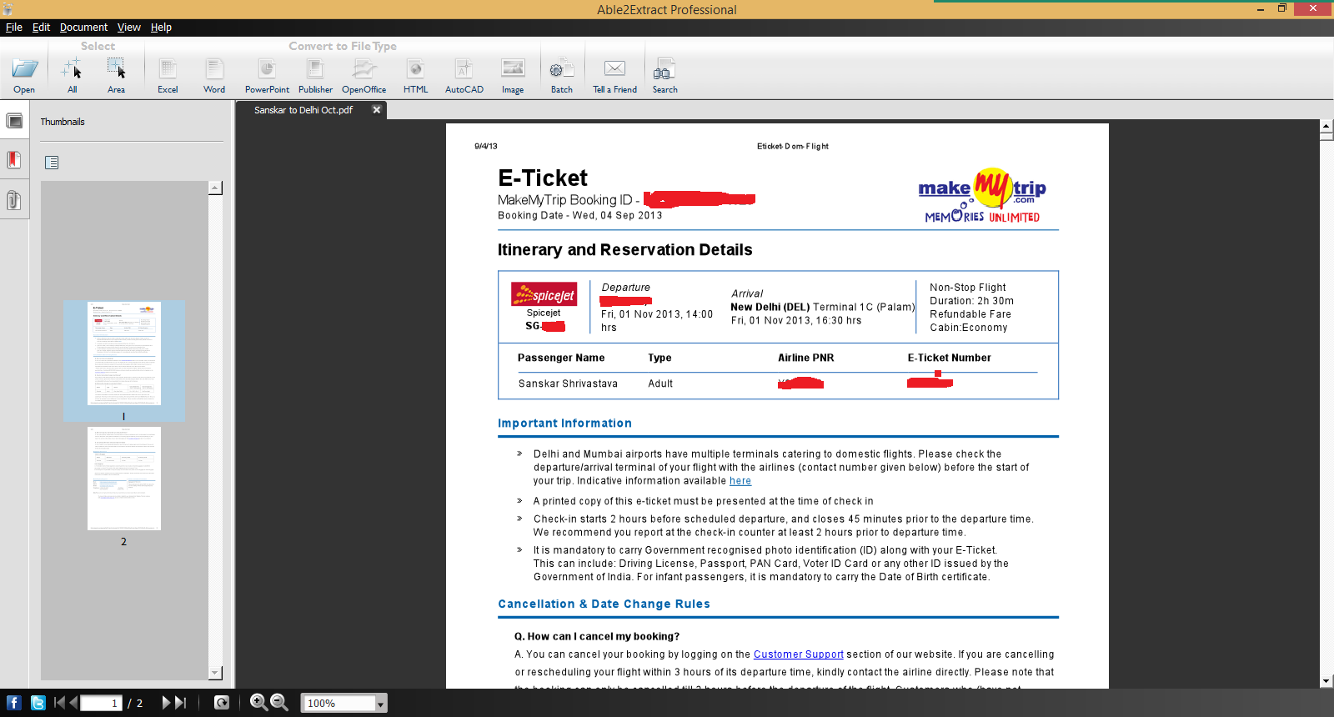Go to first page button

59,703
